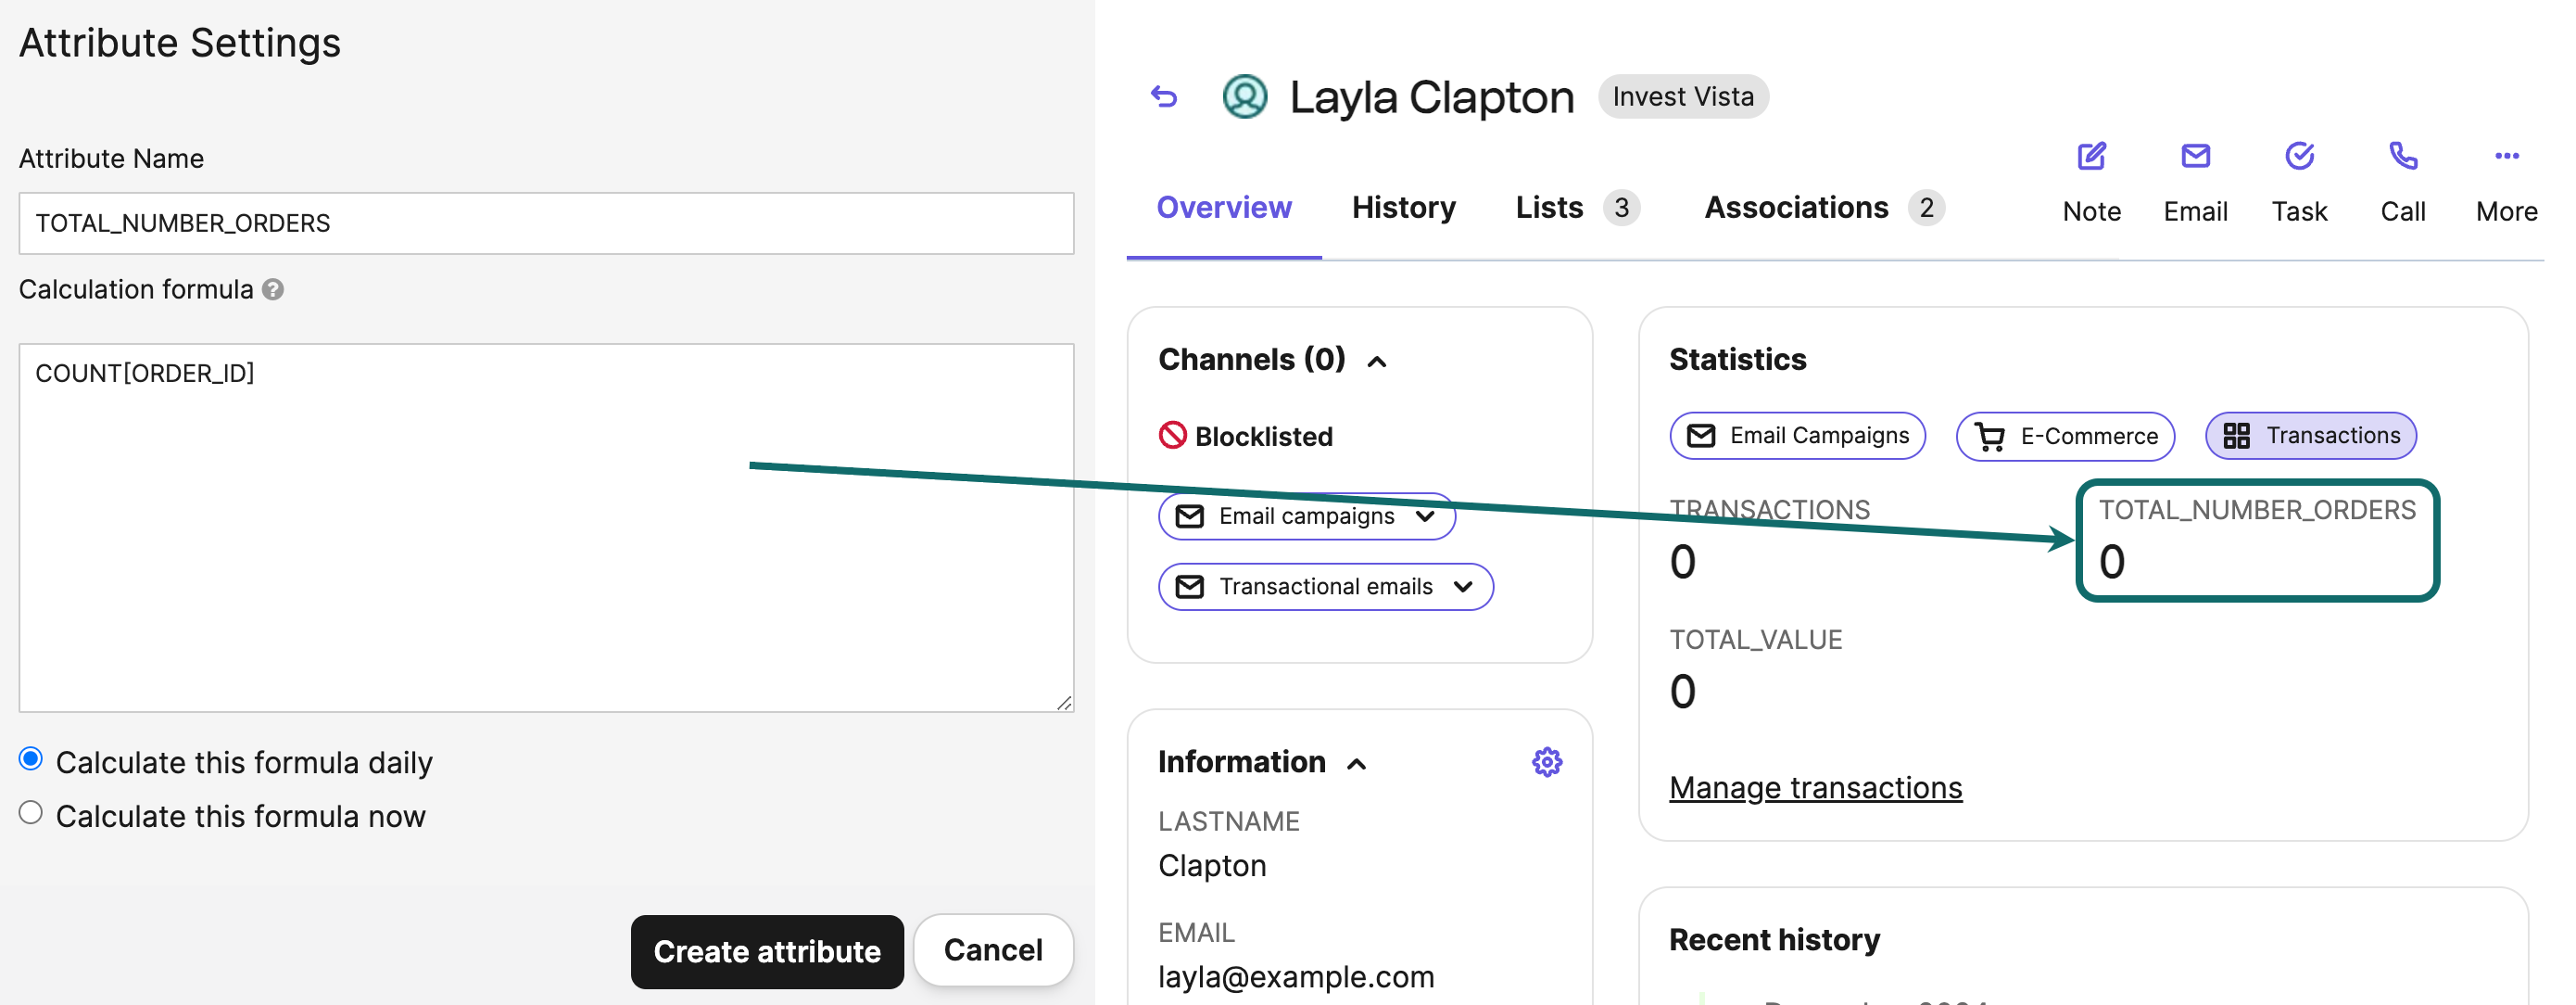
Task: Select the Transactions statistics filter
Action: pyautogui.click(x=2310, y=436)
